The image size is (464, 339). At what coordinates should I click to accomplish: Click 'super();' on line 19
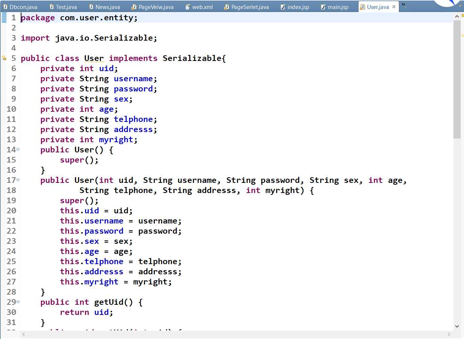(x=79, y=201)
